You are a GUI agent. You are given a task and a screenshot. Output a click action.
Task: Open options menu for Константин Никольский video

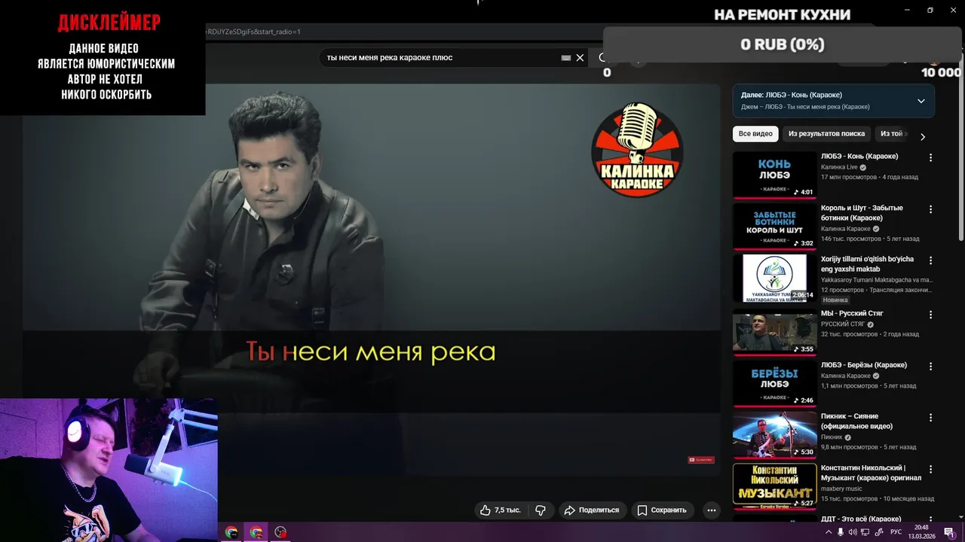point(930,469)
